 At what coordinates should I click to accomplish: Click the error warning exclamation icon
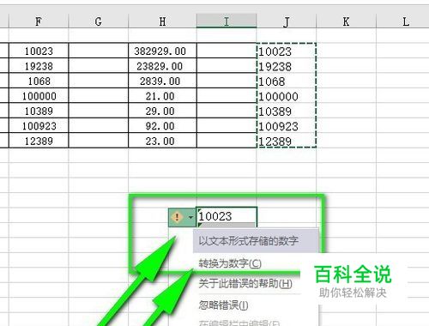tap(177, 217)
